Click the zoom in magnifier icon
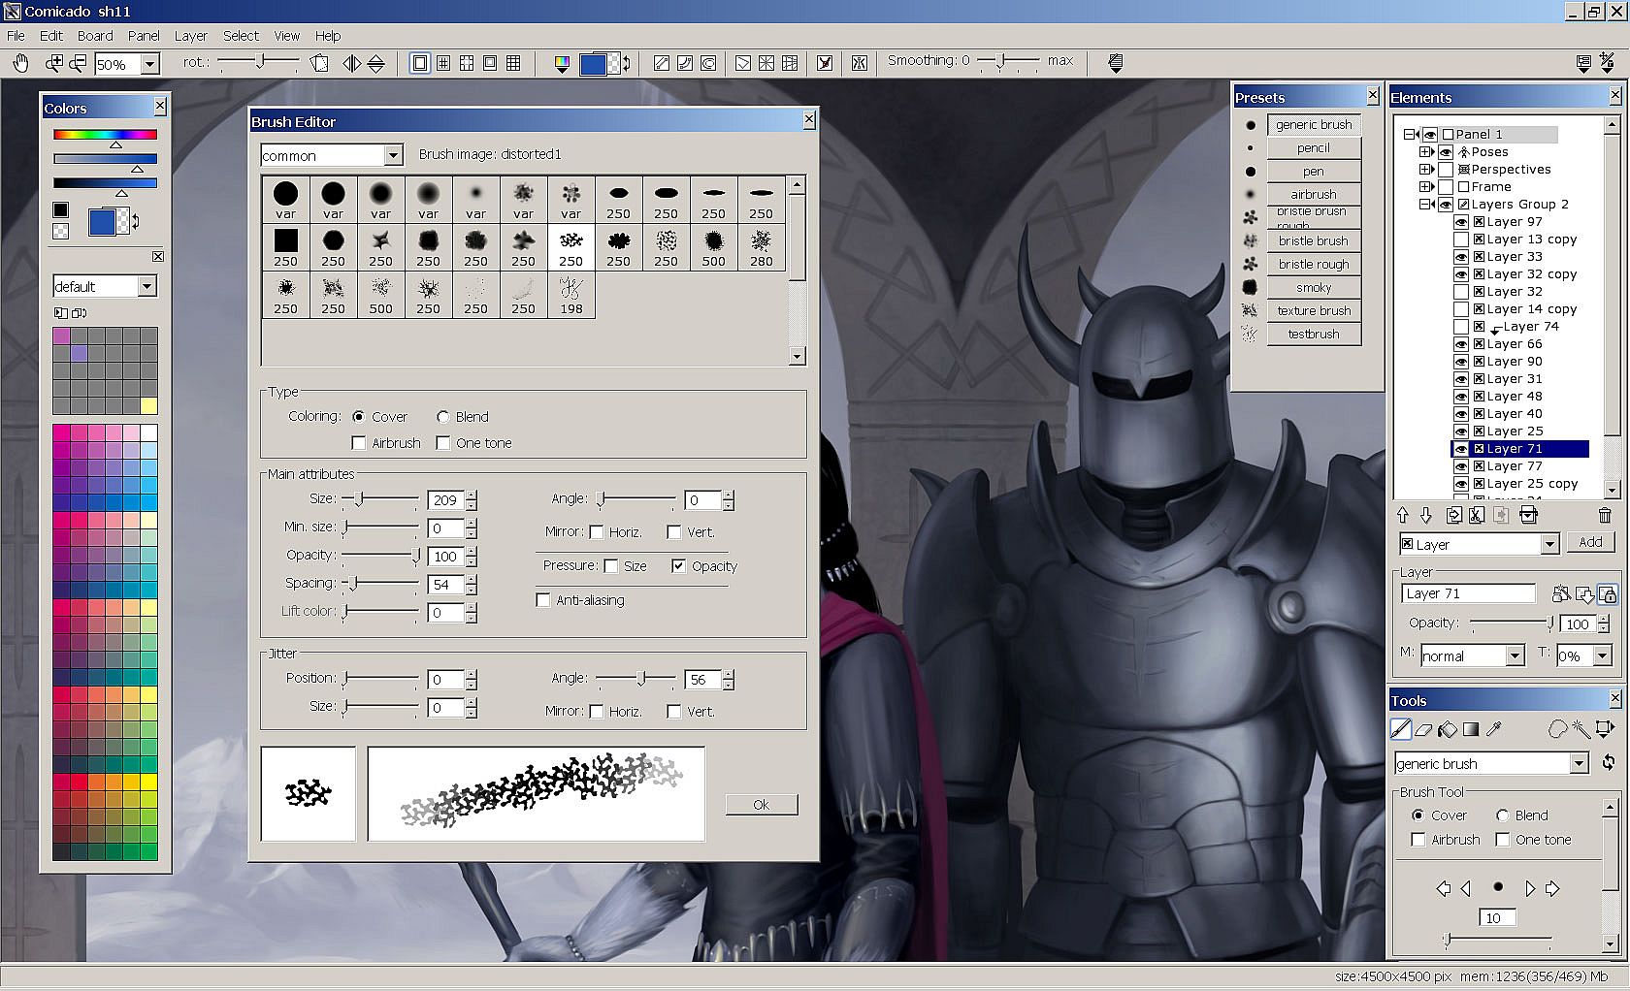The height and width of the screenshot is (991, 1630). click(x=54, y=64)
